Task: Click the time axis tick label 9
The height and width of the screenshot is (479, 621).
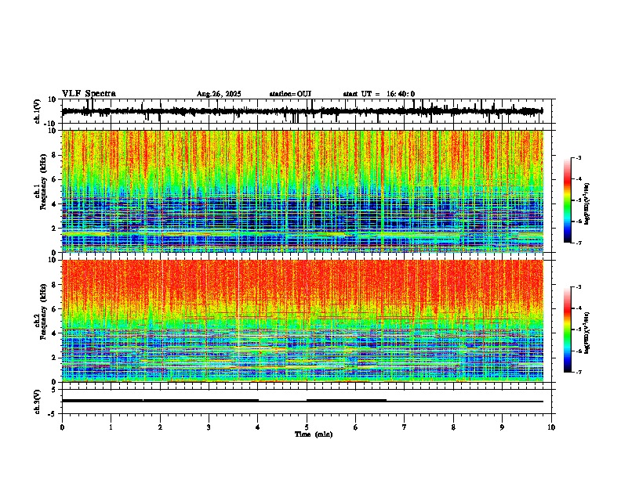Action: [502, 427]
